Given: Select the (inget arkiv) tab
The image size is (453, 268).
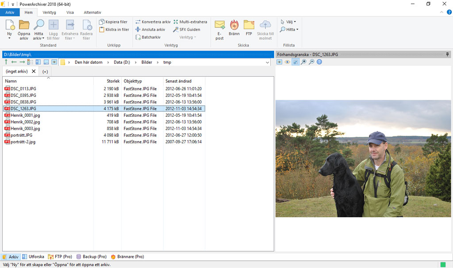Looking at the screenshot, I should pyautogui.click(x=17, y=71).
